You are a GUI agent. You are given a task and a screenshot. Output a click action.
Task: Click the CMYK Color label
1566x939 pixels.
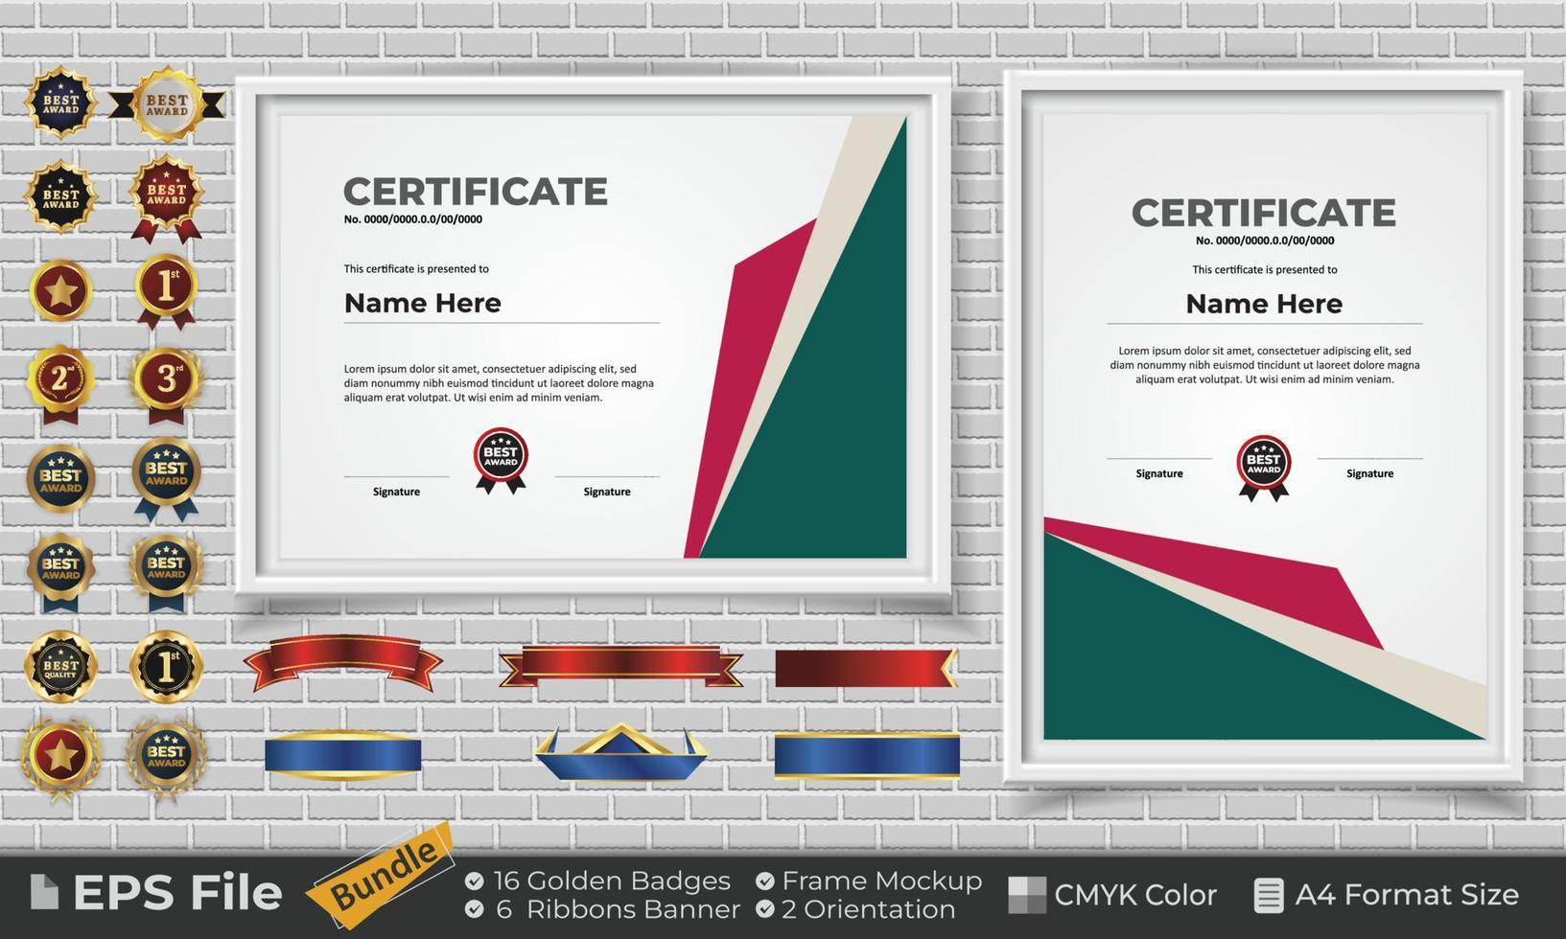click(x=1135, y=895)
